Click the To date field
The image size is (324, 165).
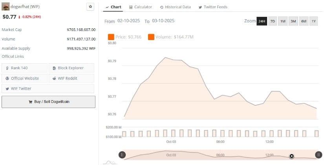pos(163,21)
